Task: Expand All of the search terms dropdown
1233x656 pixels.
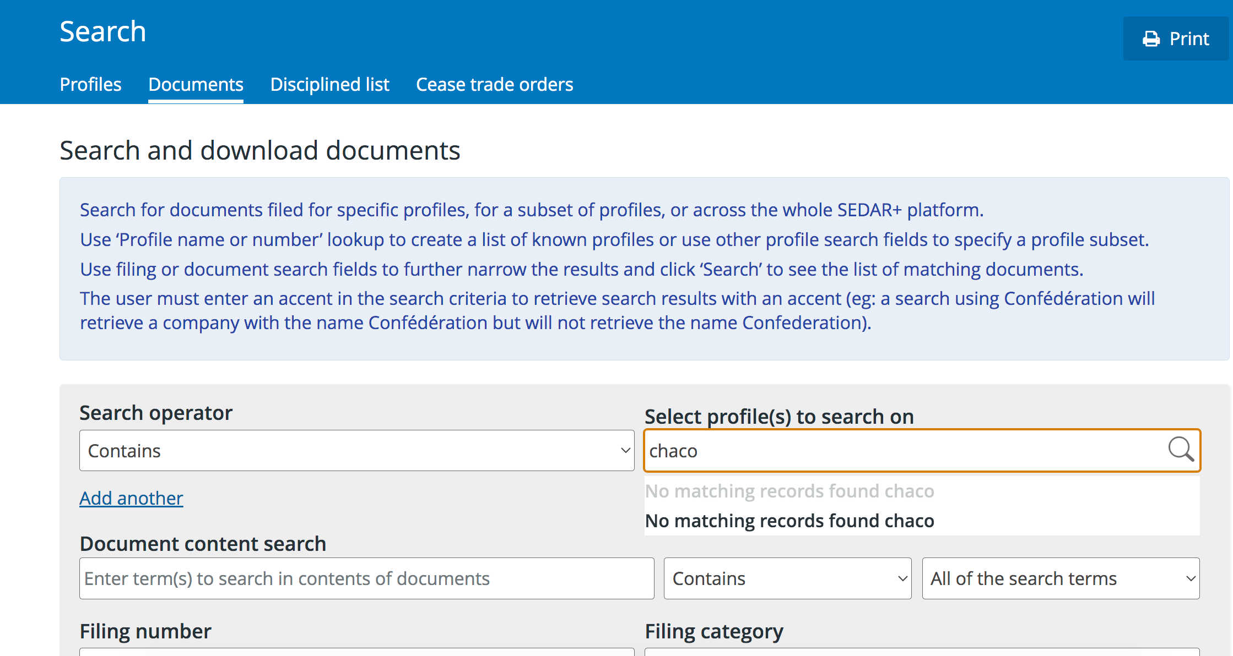Action: click(1060, 578)
